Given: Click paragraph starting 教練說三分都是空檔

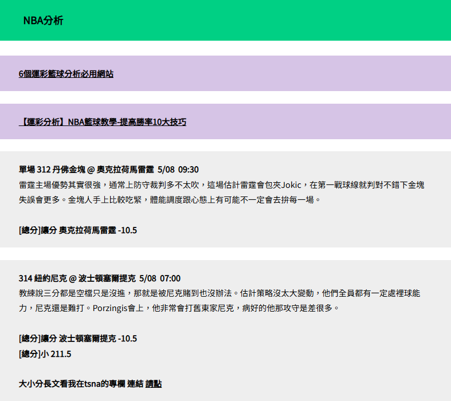Looking at the screenshot, I should pos(219,301).
